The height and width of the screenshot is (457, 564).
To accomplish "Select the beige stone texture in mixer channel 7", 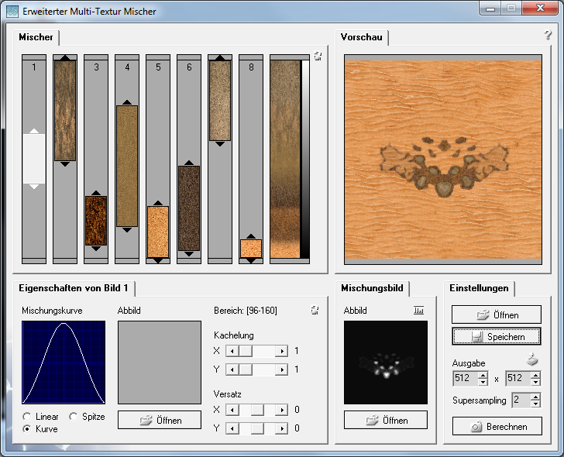I will coord(220,101).
